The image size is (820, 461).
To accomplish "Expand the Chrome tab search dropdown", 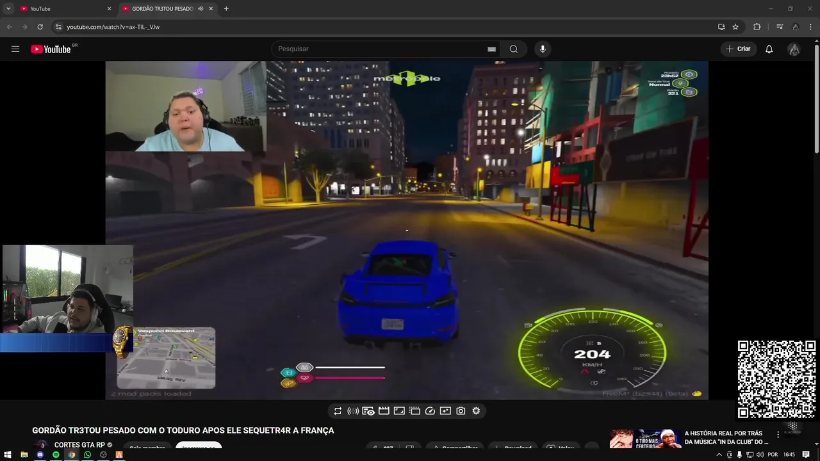I will [x=8, y=8].
